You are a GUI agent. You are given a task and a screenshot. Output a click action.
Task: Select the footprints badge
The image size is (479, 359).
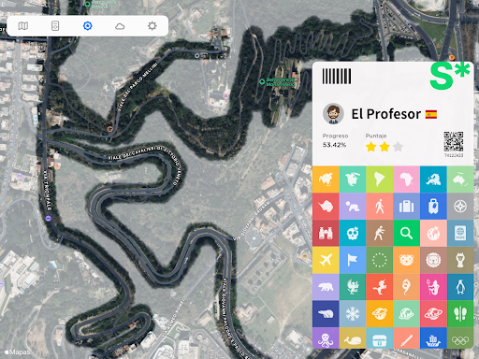(460, 314)
